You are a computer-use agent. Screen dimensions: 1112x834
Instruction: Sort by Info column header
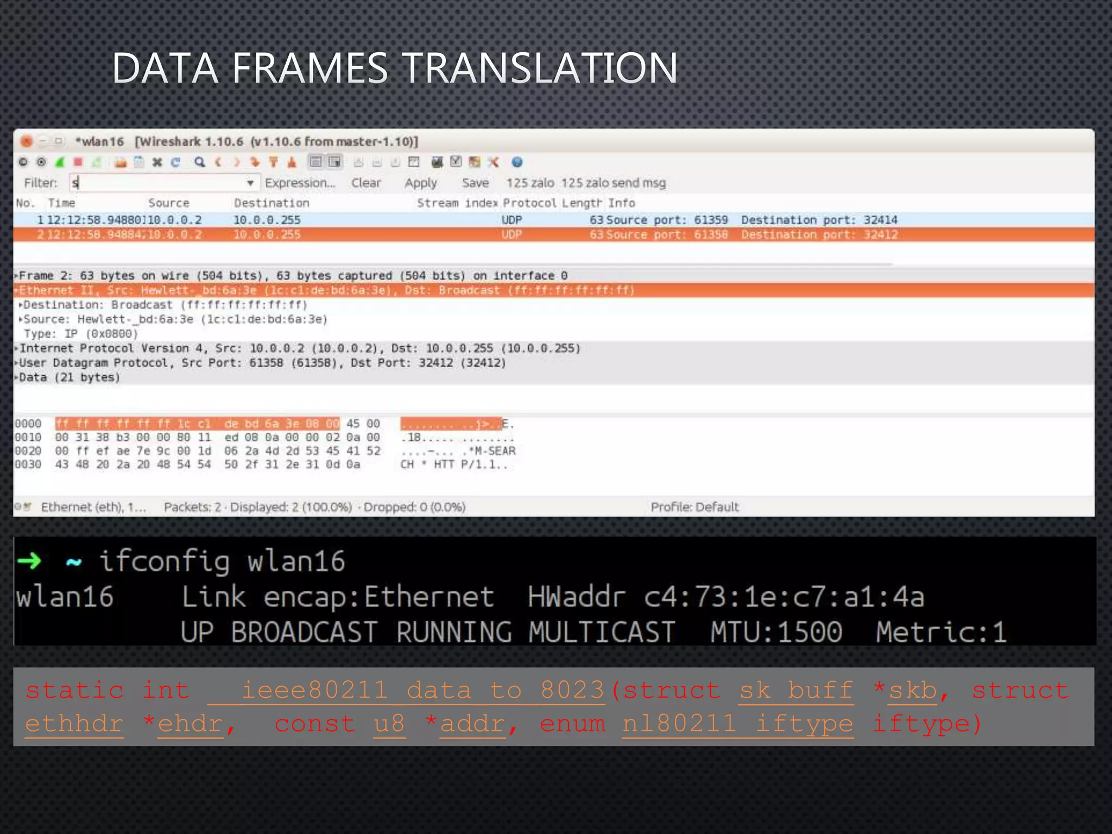pyautogui.click(x=622, y=203)
